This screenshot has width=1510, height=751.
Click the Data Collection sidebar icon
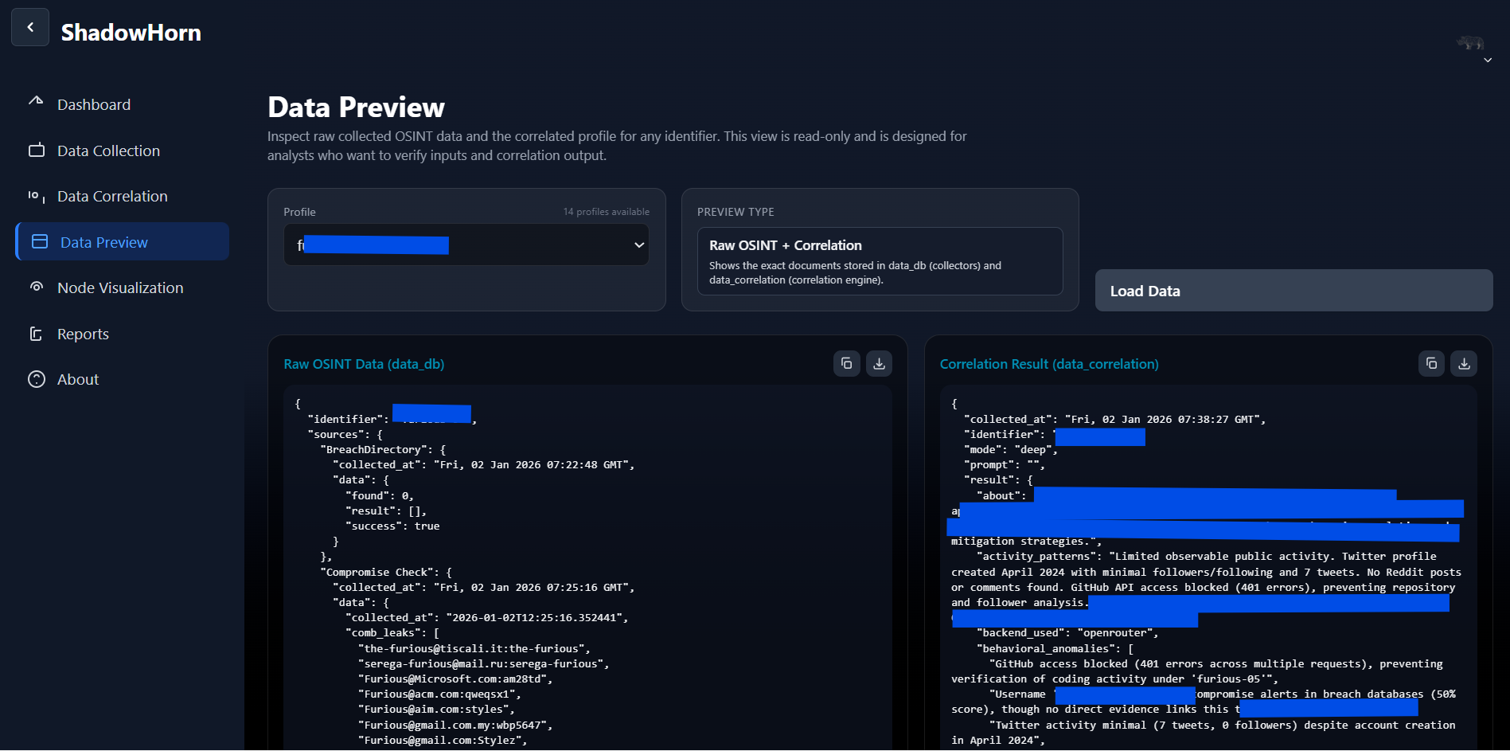37,150
